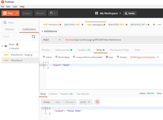Open the [DELETED] GET tab
This screenshot has width=163, height=120.
(140, 25)
